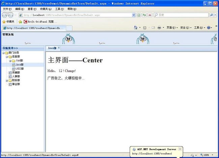Open the 收藏夹(A) menu
Image resolution: width=219 pixels, height=158 pixels.
[x=46, y=9]
